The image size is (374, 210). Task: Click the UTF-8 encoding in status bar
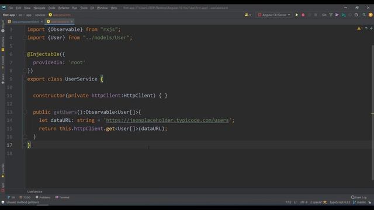point(303,202)
